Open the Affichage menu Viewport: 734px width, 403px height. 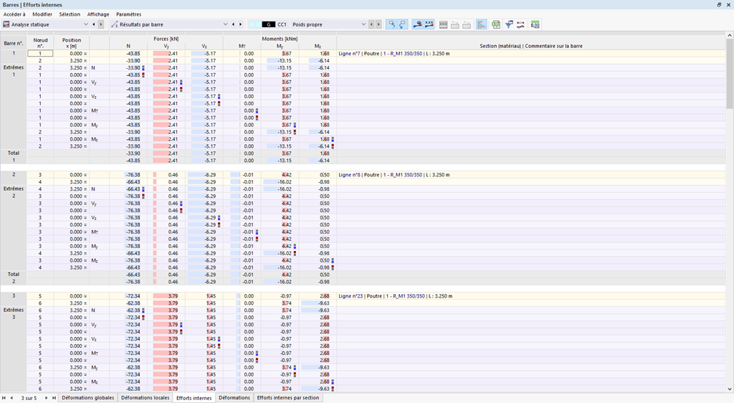pos(98,14)
